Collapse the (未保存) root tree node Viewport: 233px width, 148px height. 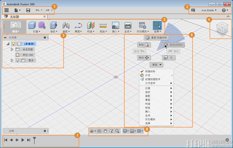click(8, 44)
